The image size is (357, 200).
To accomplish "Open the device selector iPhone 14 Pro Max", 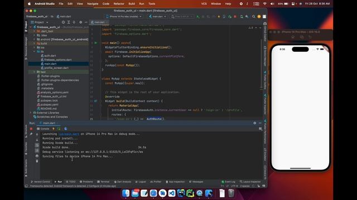I will 124,17.
